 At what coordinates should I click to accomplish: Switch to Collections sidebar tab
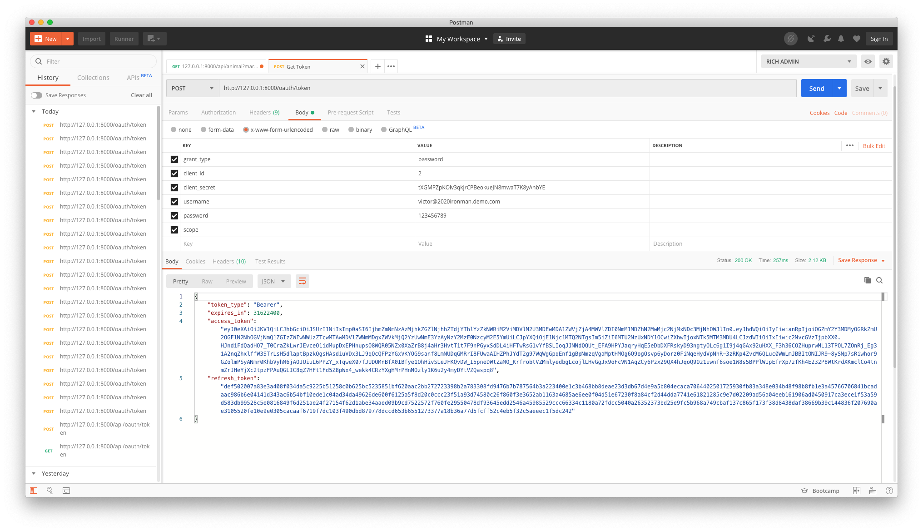[x=93, y=78]
